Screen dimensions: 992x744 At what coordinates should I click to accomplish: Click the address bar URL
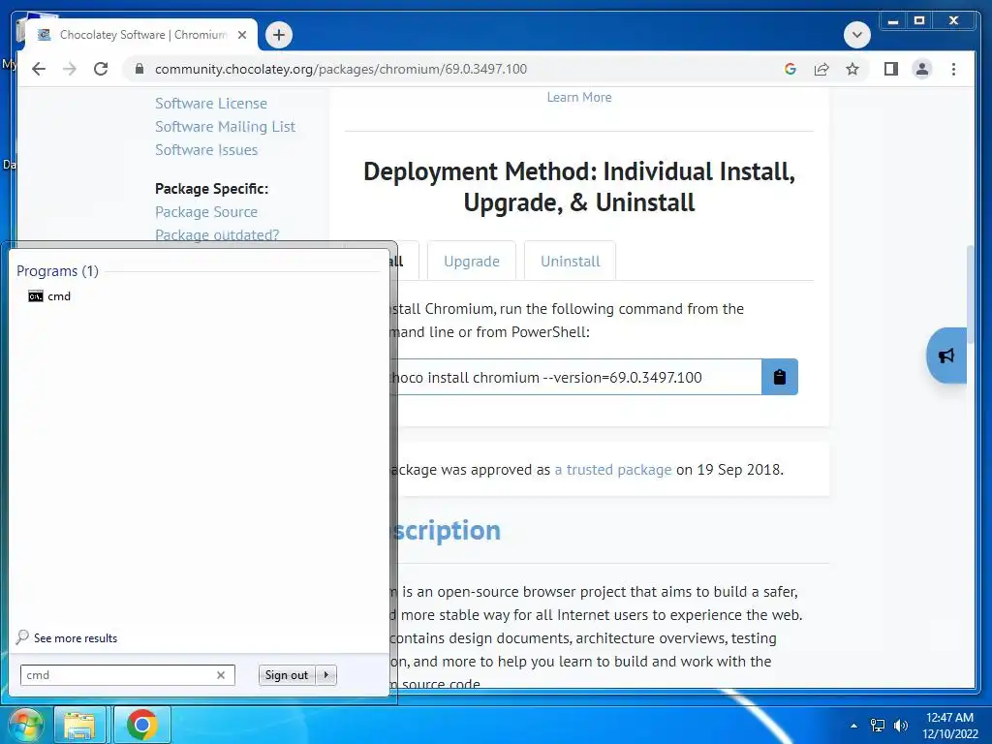point(341,69)
